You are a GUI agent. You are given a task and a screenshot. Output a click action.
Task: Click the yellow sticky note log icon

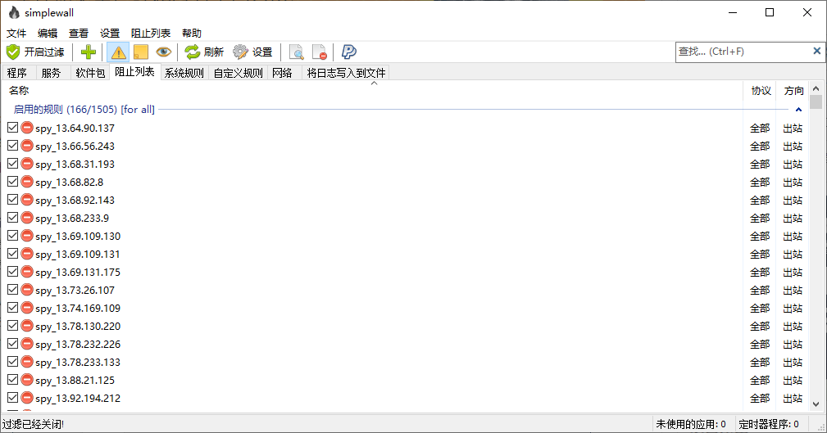pyautogui.click(x=140, y=52)
